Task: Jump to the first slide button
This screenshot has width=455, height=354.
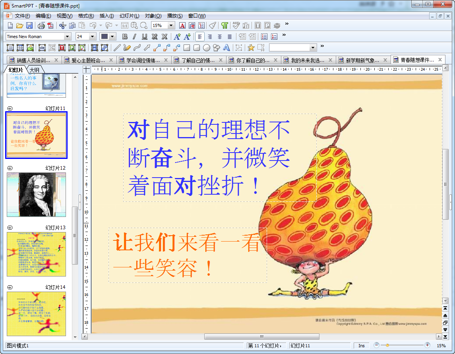Action: (445, 308)
